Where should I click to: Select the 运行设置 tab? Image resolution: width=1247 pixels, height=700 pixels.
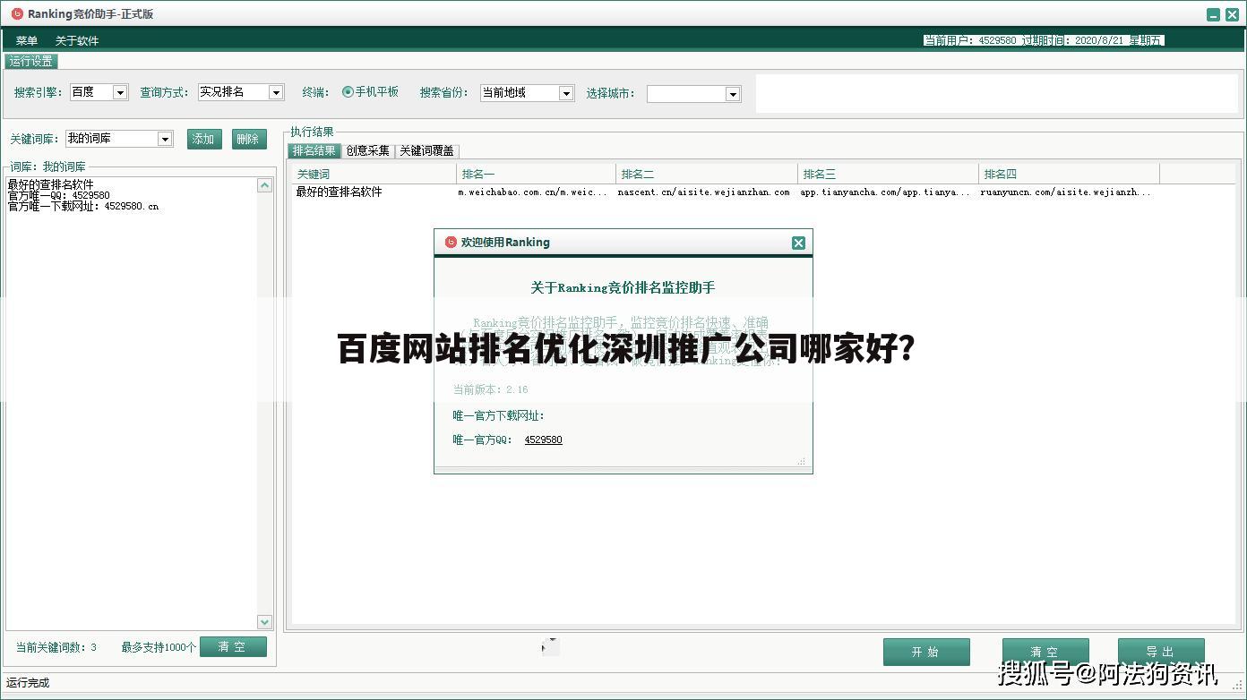(x=31, y=61)
